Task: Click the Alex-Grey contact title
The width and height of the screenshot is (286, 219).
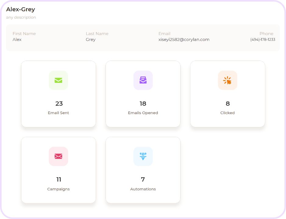Action: tap(20, 9)
